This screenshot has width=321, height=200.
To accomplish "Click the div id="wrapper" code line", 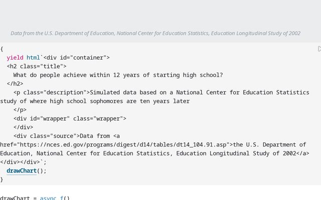I will pos(70,118).
